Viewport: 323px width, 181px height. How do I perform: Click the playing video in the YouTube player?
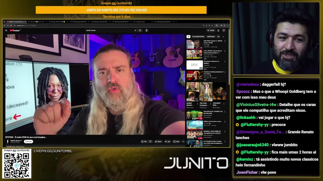click(95, 84)
